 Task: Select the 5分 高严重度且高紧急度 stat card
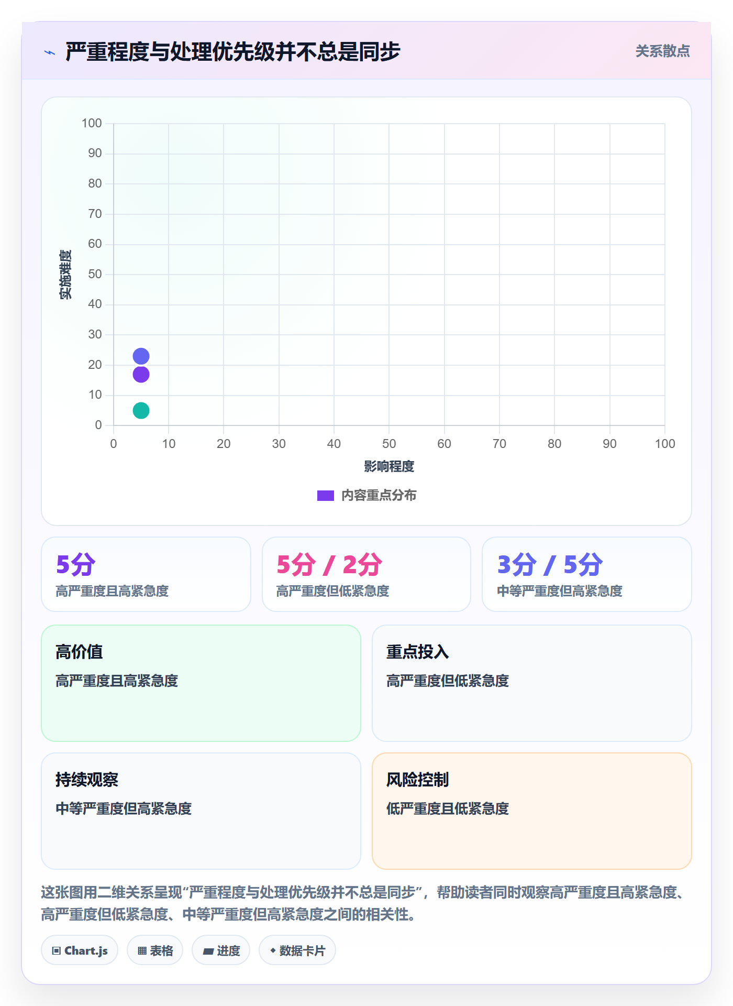[x=146, y=574]
